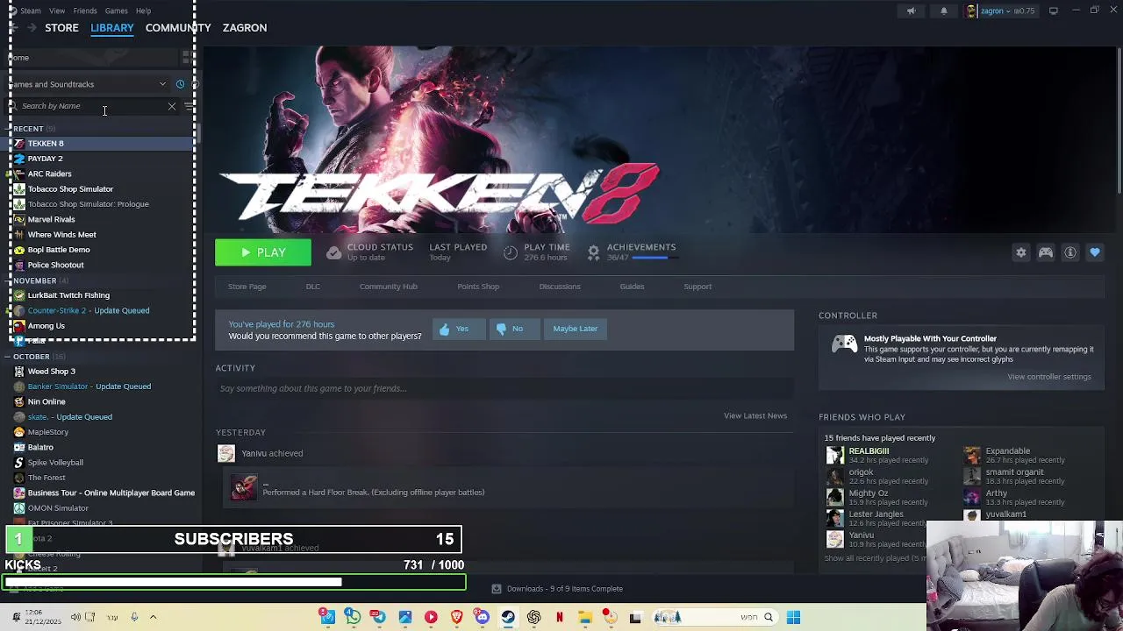1123x631 pixels.
Task: Open the collections grid view icon
Action: tap(187, 58)
